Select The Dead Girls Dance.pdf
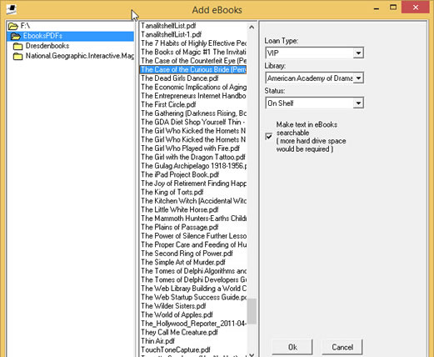 [x=192, y=78]
